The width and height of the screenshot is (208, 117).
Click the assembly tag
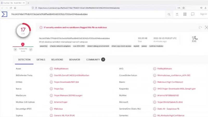click(43, 46)
